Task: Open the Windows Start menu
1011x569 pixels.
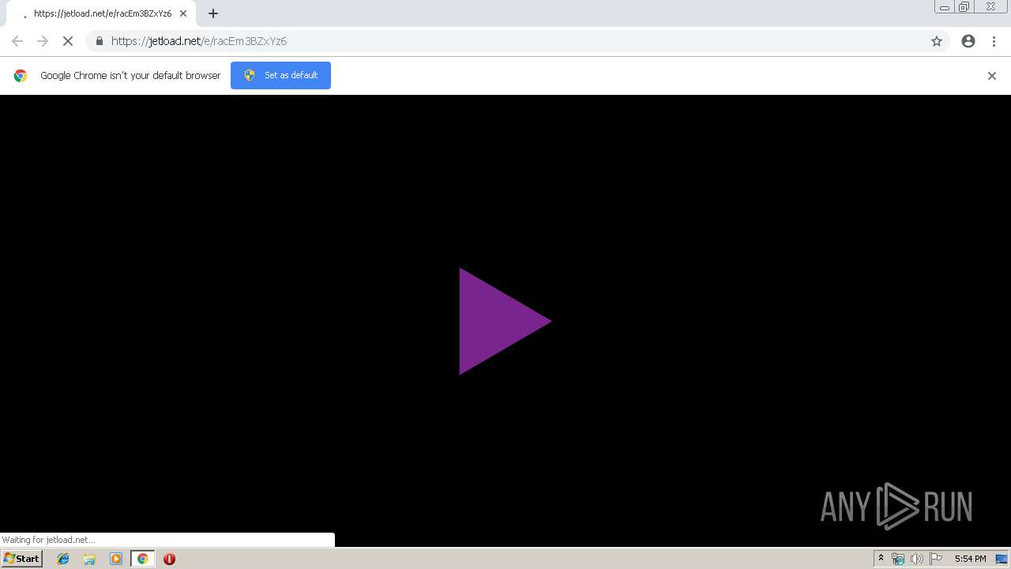Action: pyautogui.click(x=21, y=559)
